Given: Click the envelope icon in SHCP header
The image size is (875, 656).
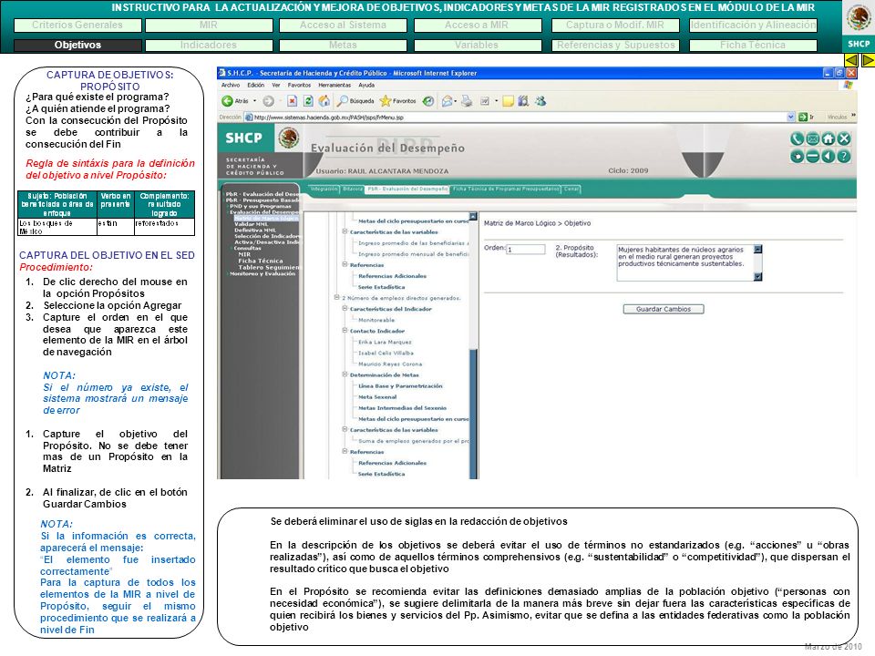Looking at the screenshot, I should tap(812, 138).
